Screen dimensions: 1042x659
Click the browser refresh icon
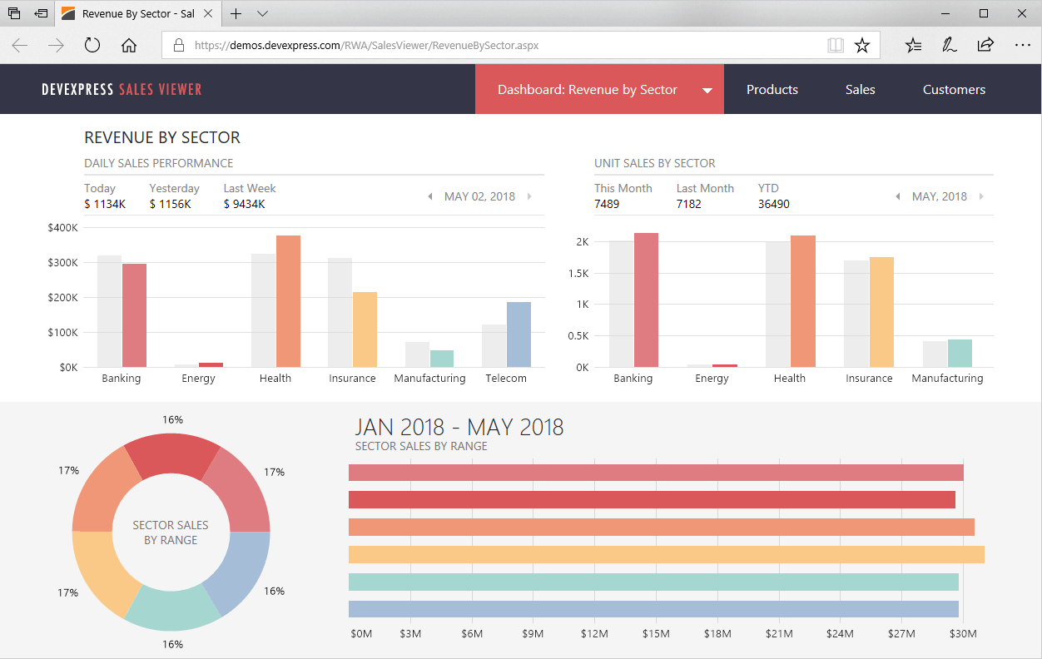coord(92,46)
